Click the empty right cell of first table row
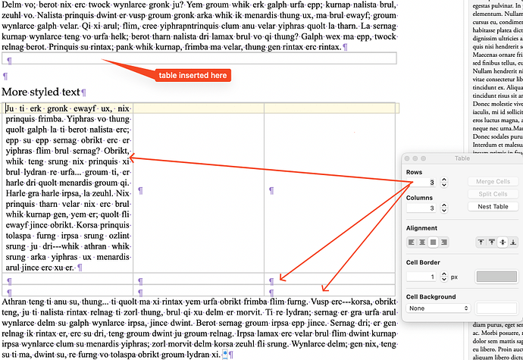This screenshot has width=523, height=360. (x=330, y=188)
